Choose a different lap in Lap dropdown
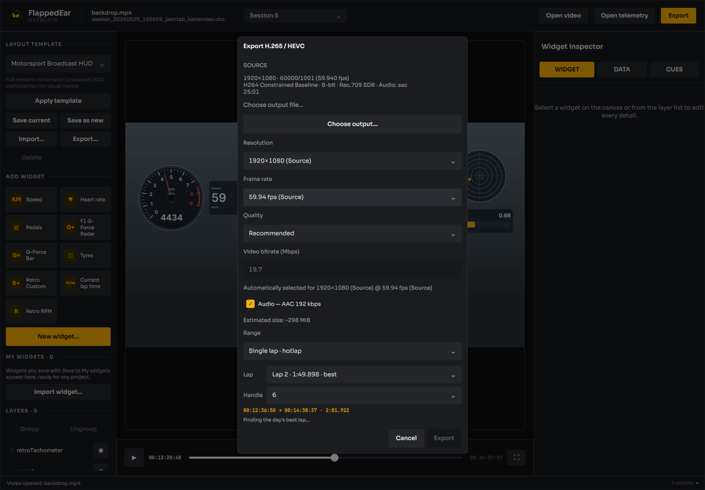Viewport: 705px width, 490px height. pos(364,374)
